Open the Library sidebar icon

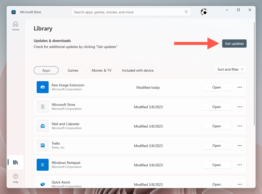16,162
